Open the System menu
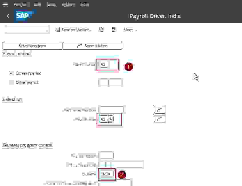Screen dimensions: 242x186 pyautogui.click(x=68, y=4)
